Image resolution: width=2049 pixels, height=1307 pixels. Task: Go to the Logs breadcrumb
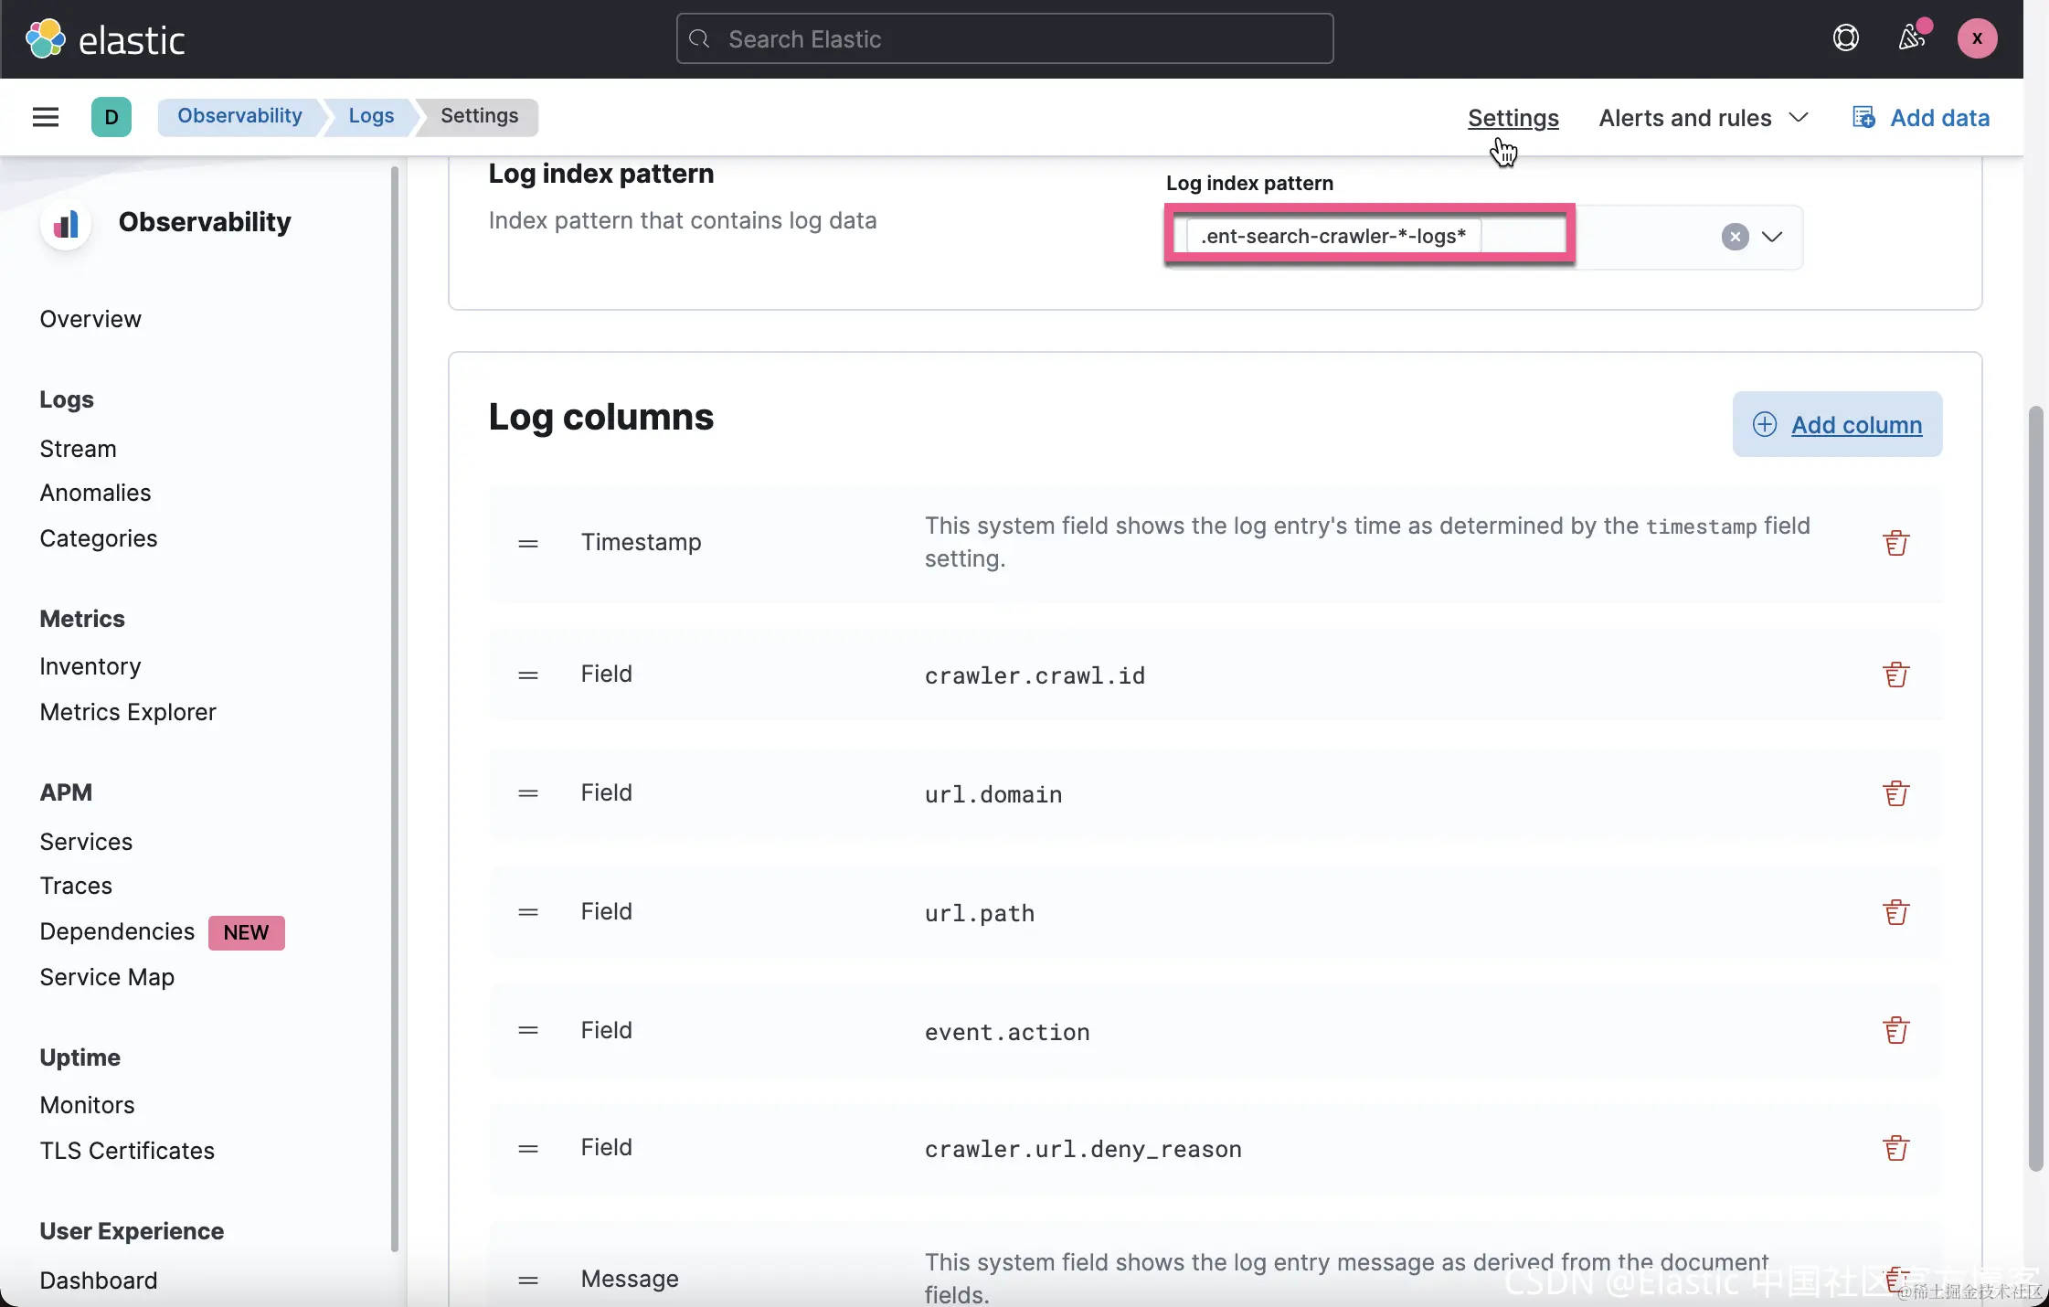371,116
